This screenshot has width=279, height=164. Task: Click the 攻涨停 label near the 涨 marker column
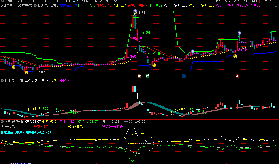tap(242, 49)
